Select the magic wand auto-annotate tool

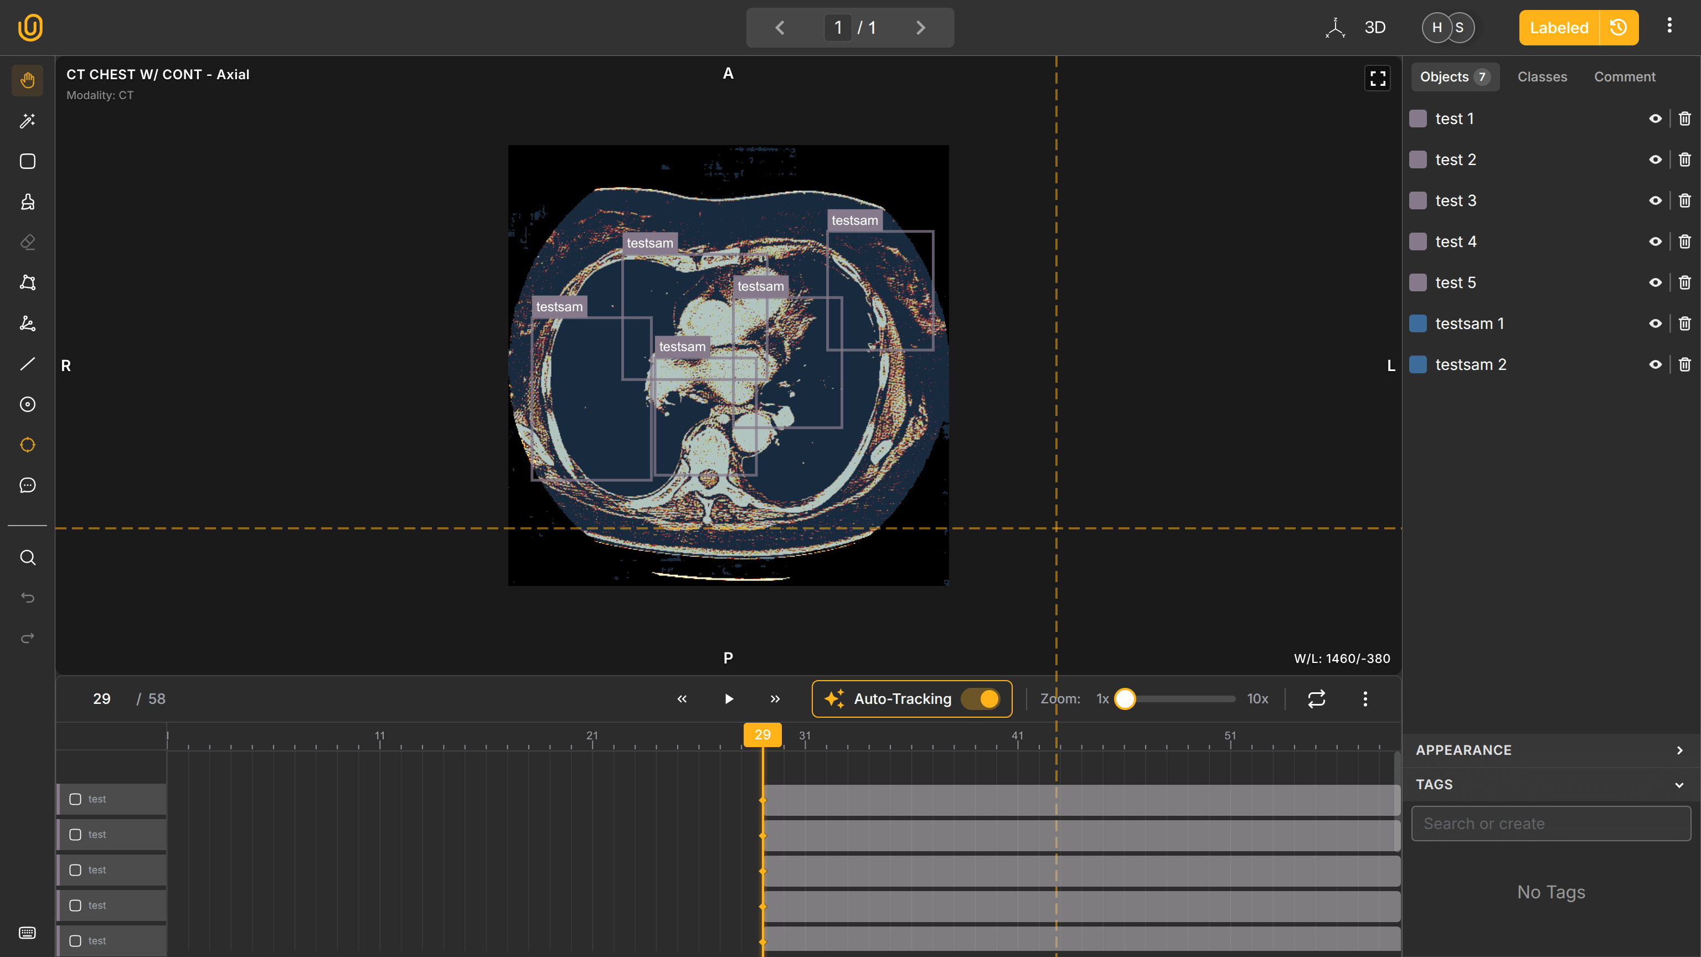pos(27,121)
